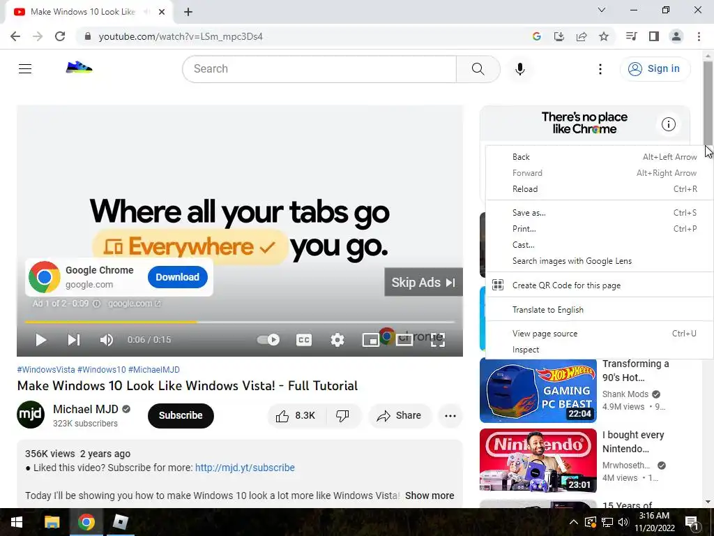Viewport: 714px width, 536px height.
Task: Open Windows Start menu
Action: click(17, 522)
